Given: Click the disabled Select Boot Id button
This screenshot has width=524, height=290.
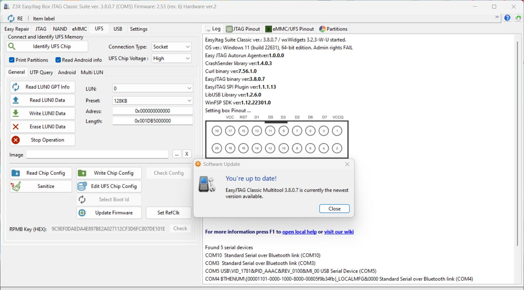Looking at the screenshot, I should click(109, 199).
